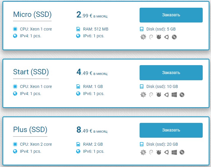Image resolution: width=211 pixels, height=167 pixels.
Task: Open the Plus (SSD) plan title
Action: coord(30,130)
